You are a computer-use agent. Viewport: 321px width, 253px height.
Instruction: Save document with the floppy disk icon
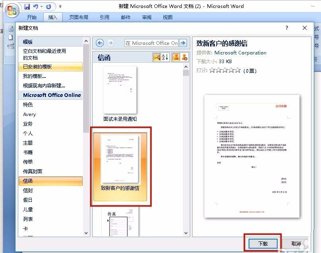coord(27,7)
